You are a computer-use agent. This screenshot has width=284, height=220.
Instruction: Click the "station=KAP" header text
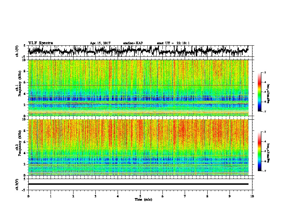[133, 43]
